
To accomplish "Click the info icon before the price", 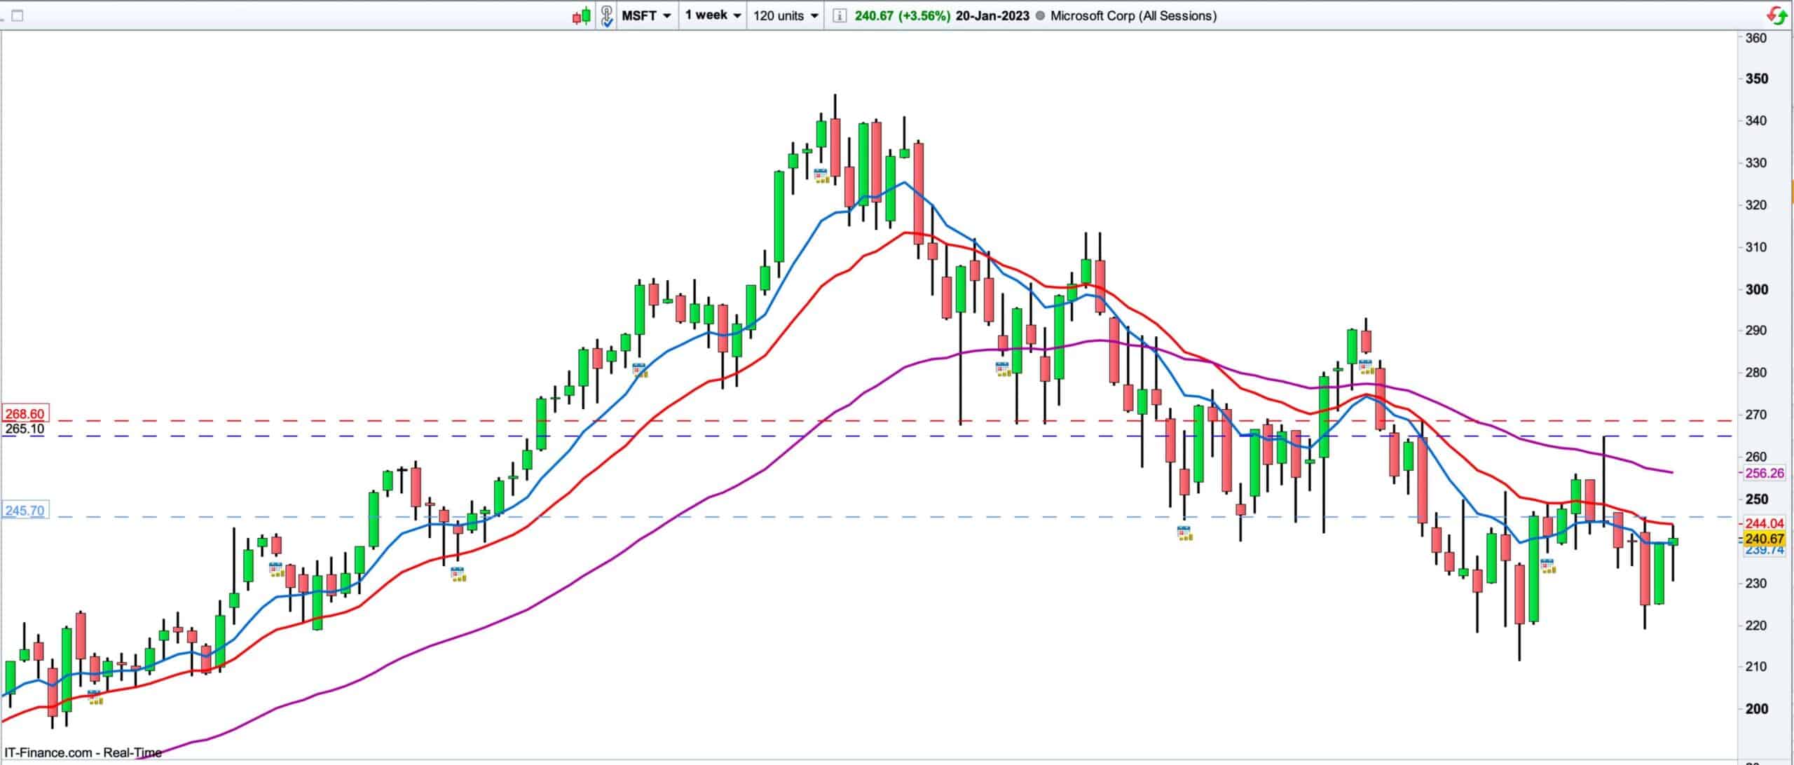I will click(x=840, y=15).
